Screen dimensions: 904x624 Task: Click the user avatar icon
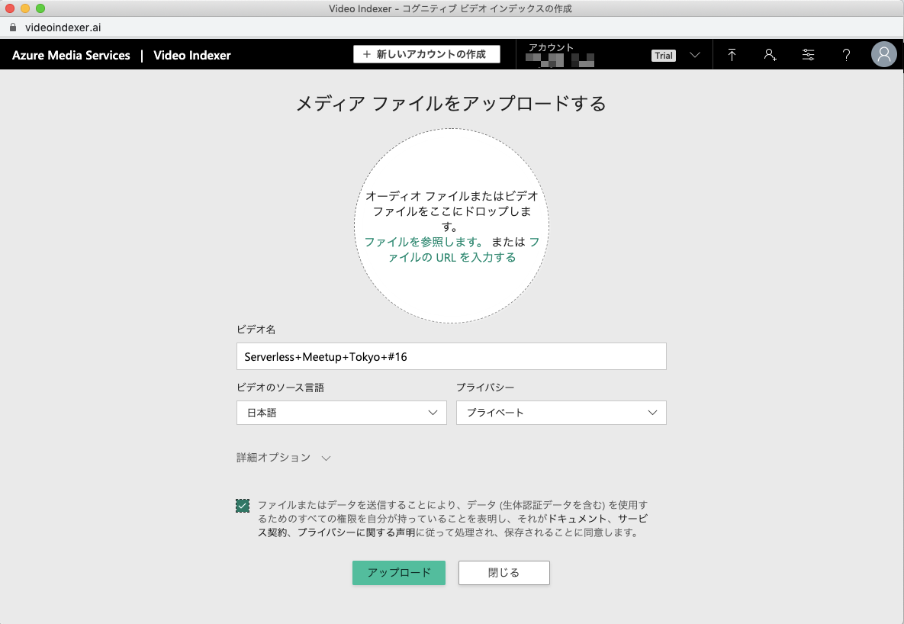[x=883, y=54]
